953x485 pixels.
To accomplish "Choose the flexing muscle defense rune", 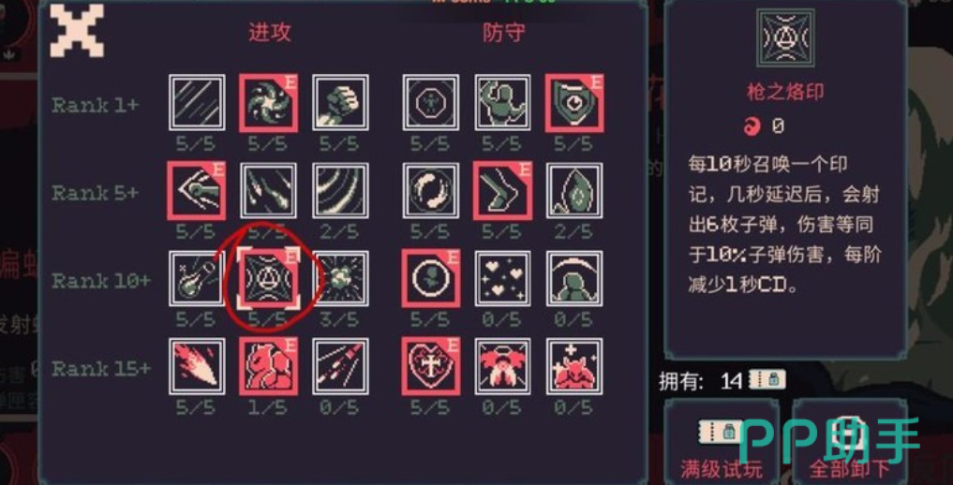I will pyautogui.click(x=502, y=103).
